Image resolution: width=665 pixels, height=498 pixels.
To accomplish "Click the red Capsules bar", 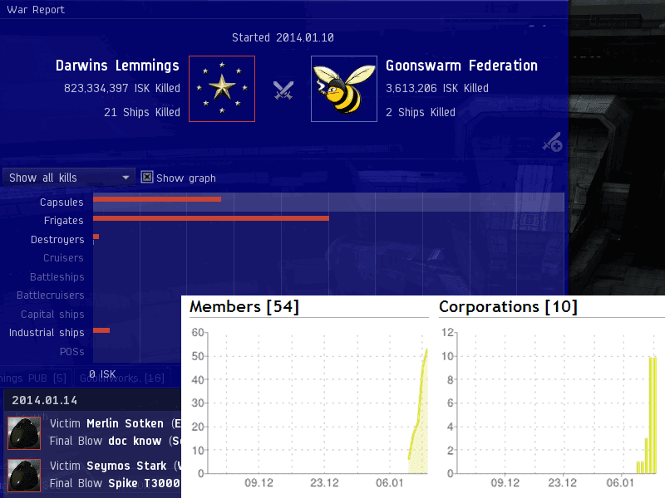I will pos(157,199).
